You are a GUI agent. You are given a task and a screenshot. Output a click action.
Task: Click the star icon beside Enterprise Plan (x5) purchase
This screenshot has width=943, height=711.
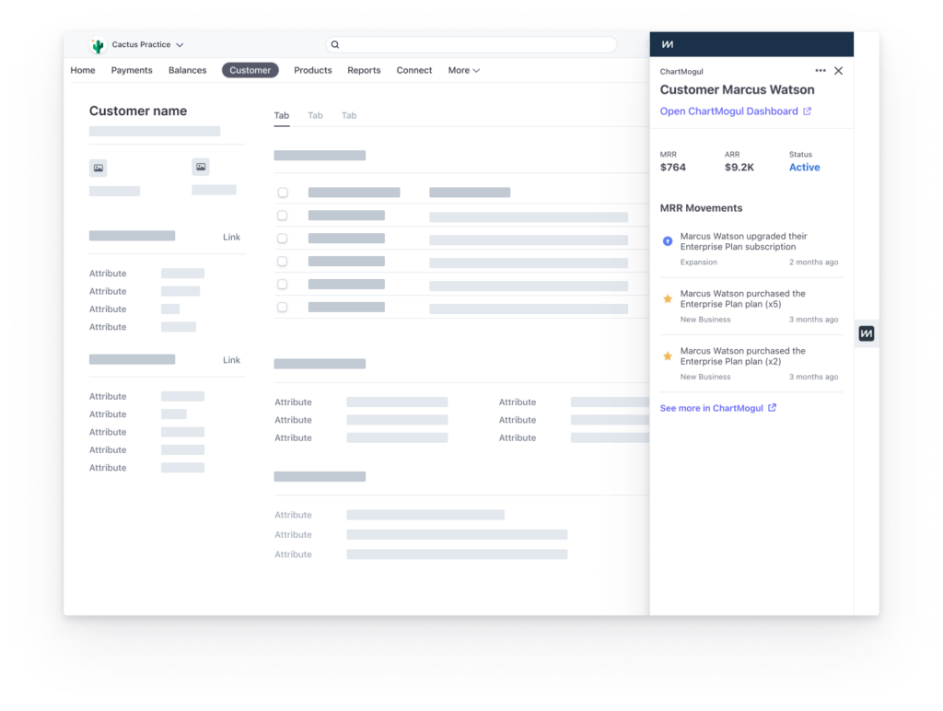668,299
